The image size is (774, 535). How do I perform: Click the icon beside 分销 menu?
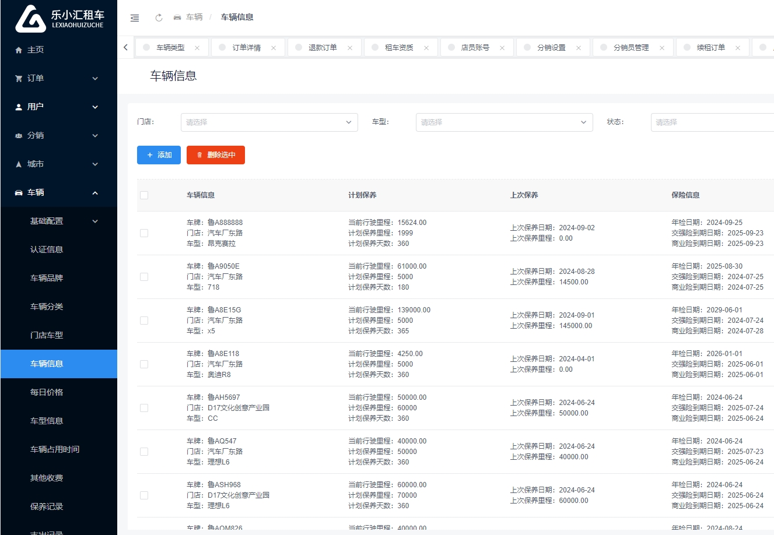(x=19, y=136)
